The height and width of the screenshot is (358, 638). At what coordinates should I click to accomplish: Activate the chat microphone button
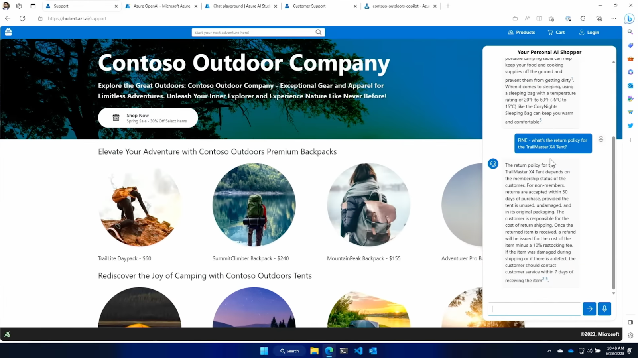coord(605,309)
